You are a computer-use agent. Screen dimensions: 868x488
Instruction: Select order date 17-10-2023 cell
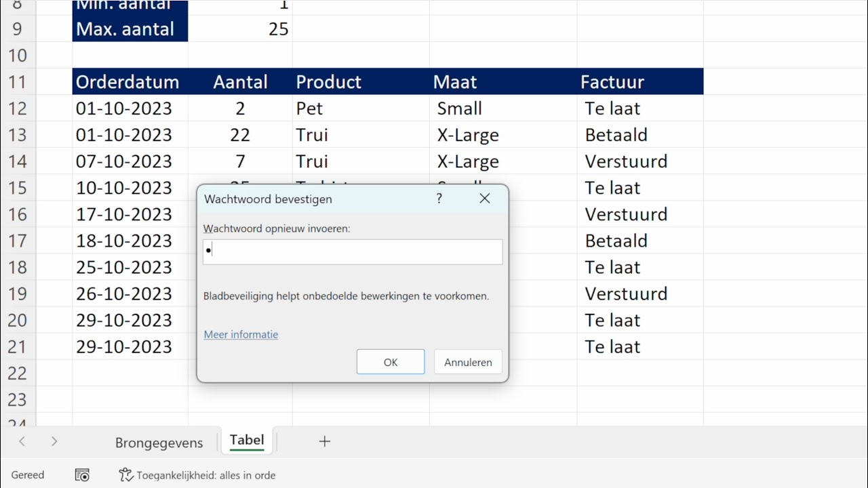tap(130, 214)
